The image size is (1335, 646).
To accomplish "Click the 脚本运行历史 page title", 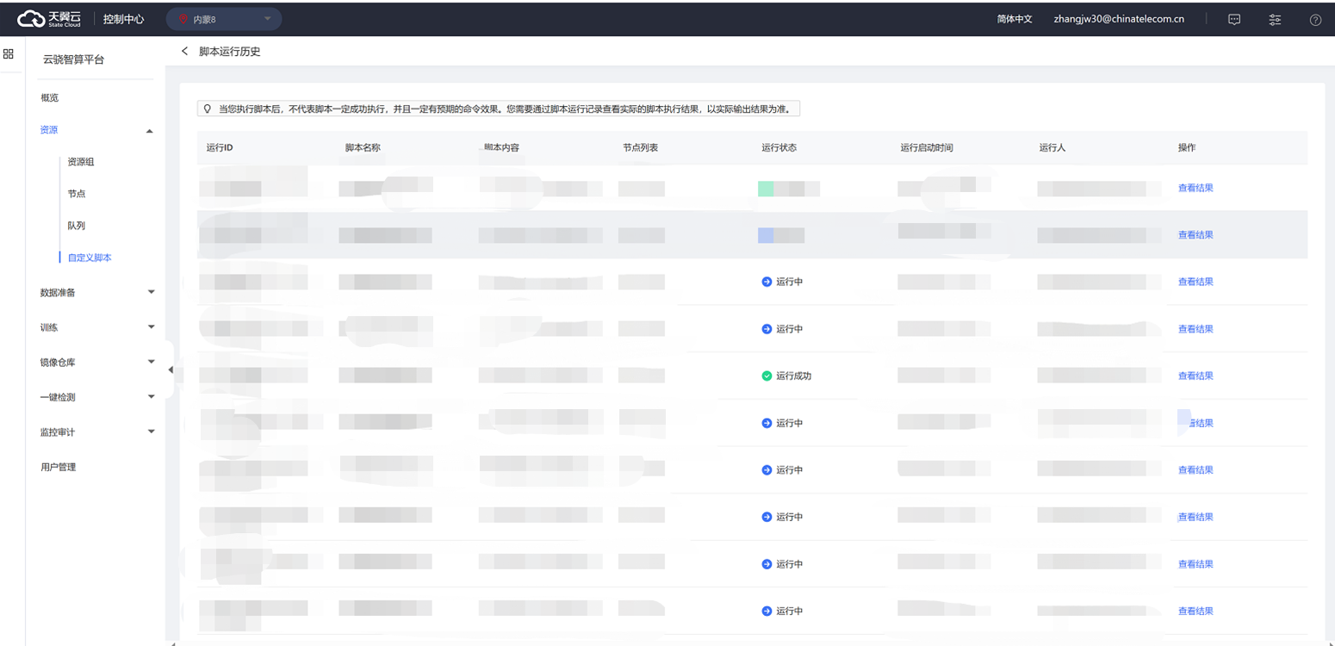I will (229, 52).
